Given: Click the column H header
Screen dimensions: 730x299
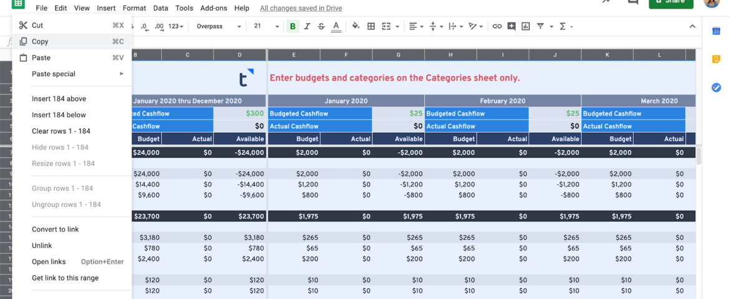Looking at the screenshot, I should (450, 55).
